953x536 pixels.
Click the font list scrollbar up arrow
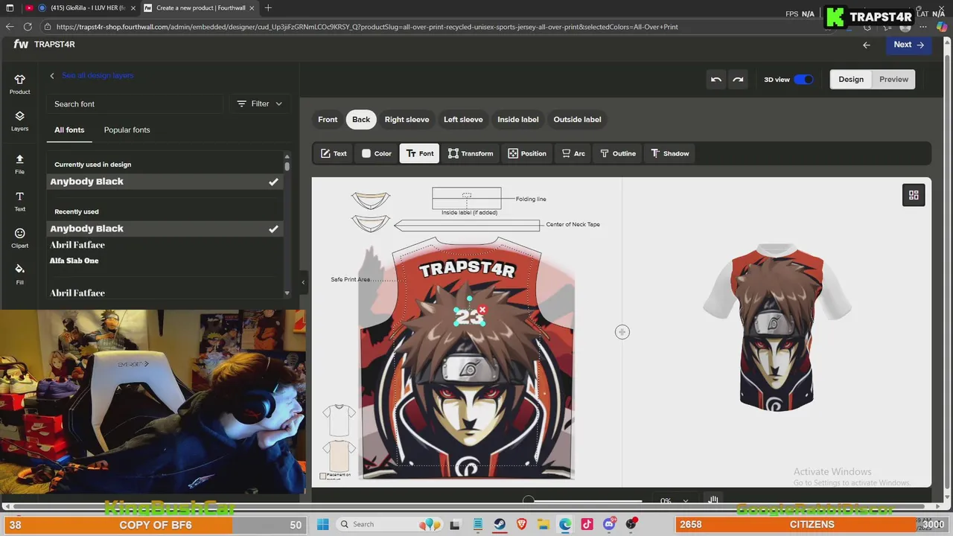(287, 157)
